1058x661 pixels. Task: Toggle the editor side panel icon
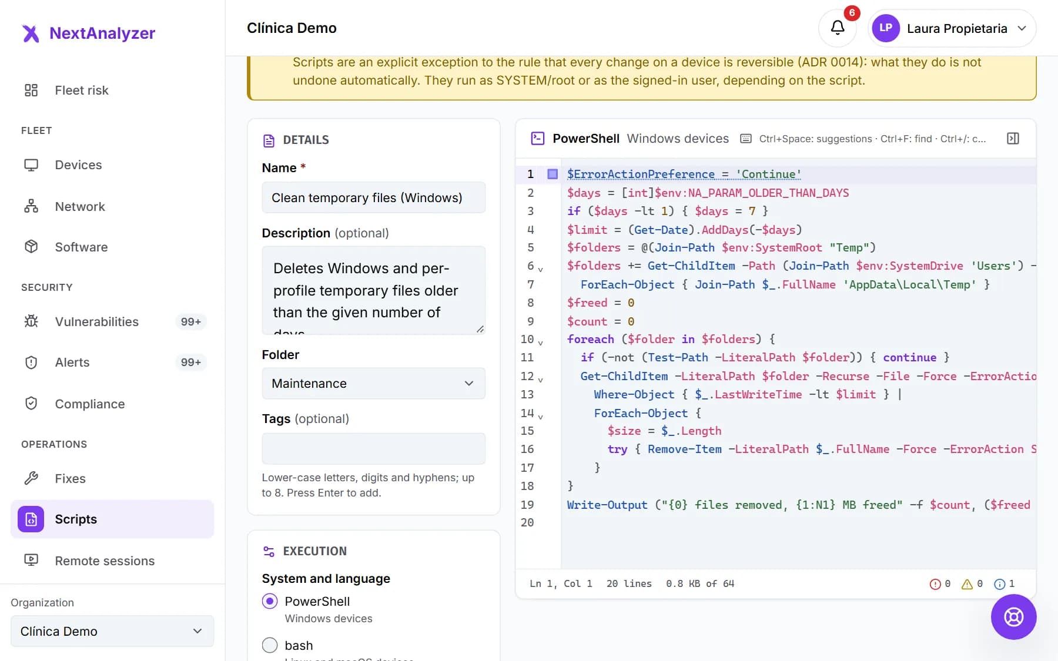[x=1013, y=139]
